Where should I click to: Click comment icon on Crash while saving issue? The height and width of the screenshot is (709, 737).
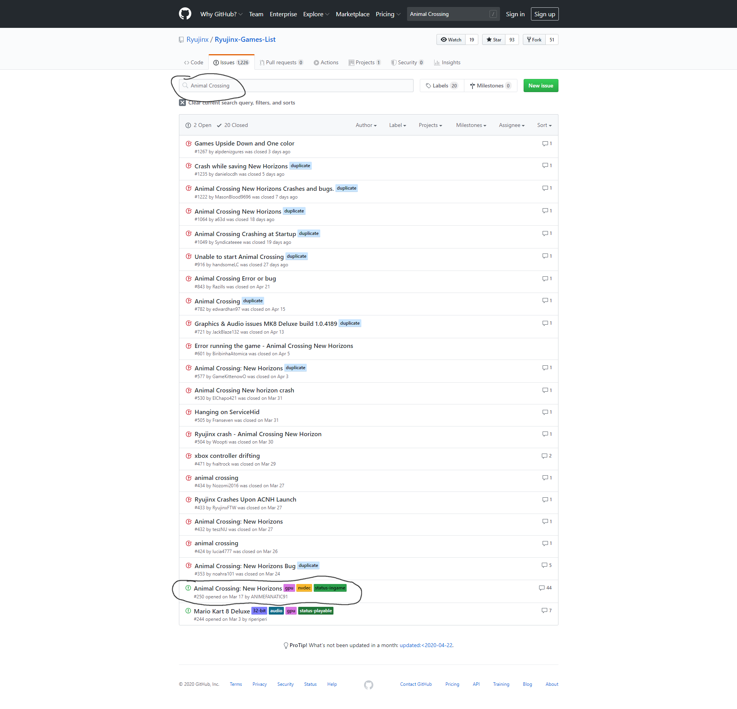[545, 166]
